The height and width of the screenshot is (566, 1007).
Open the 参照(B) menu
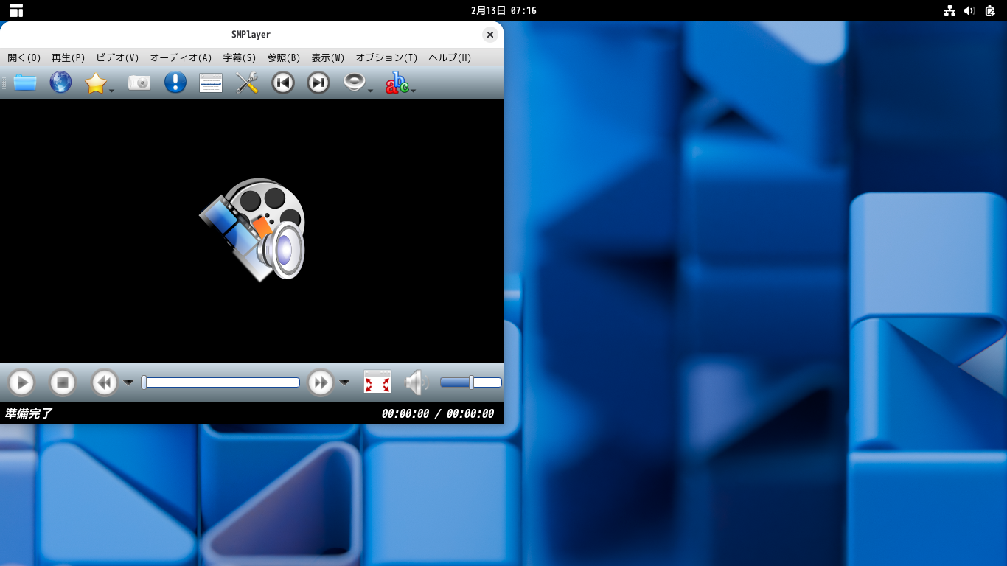(x=283, y=57)
